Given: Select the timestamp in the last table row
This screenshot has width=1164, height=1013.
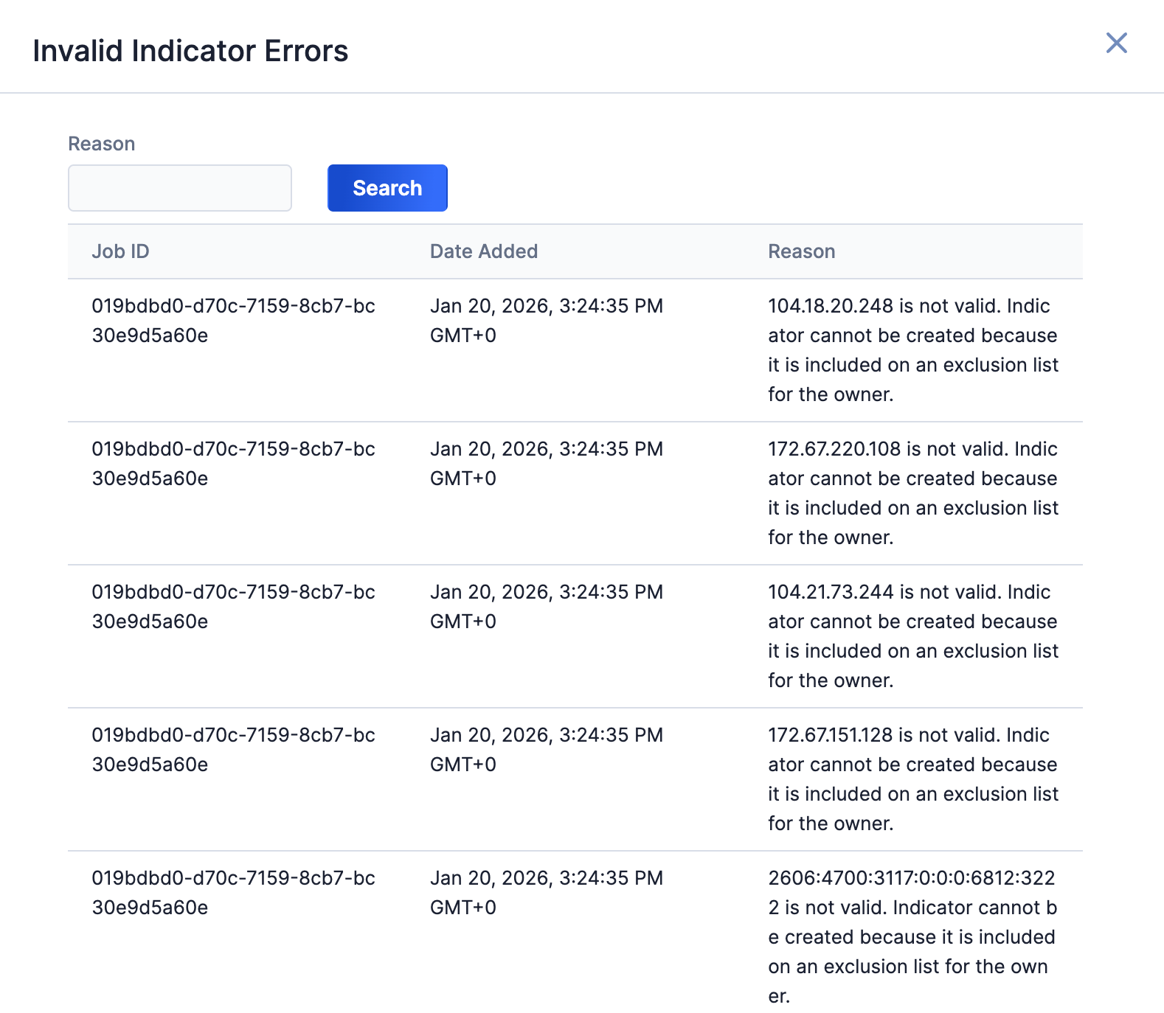Looking at the screenshot, I should pyautogui.click(x=547, y=892).
